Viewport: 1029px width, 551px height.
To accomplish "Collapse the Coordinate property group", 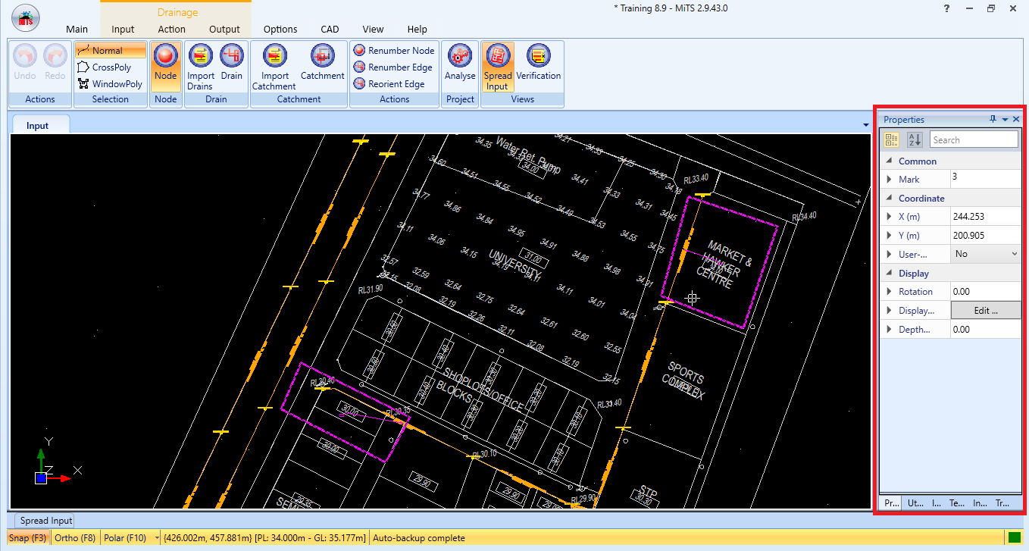I will coord(889,199).
